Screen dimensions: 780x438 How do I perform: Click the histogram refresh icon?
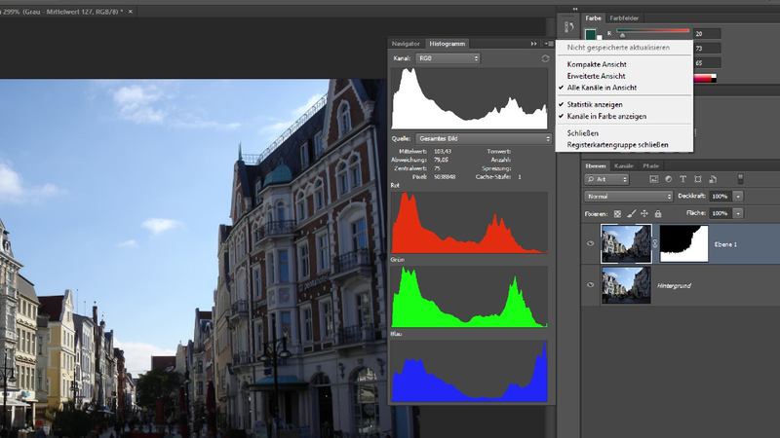tap(545, 58)
